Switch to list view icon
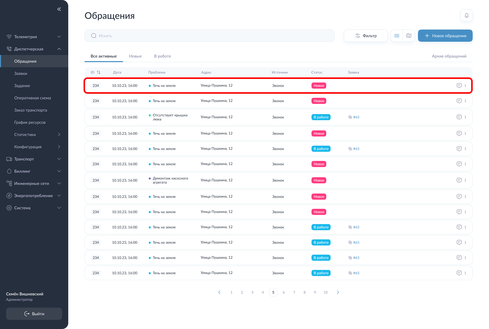This screenshot has width=489, height=329. click(397, 36)
